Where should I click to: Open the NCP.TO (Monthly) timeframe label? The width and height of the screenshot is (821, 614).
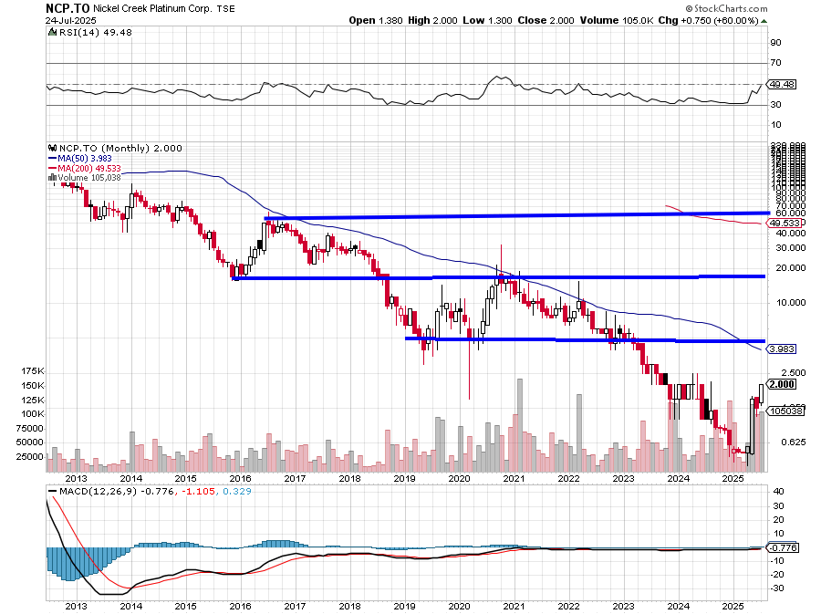(x=100, y=149)
